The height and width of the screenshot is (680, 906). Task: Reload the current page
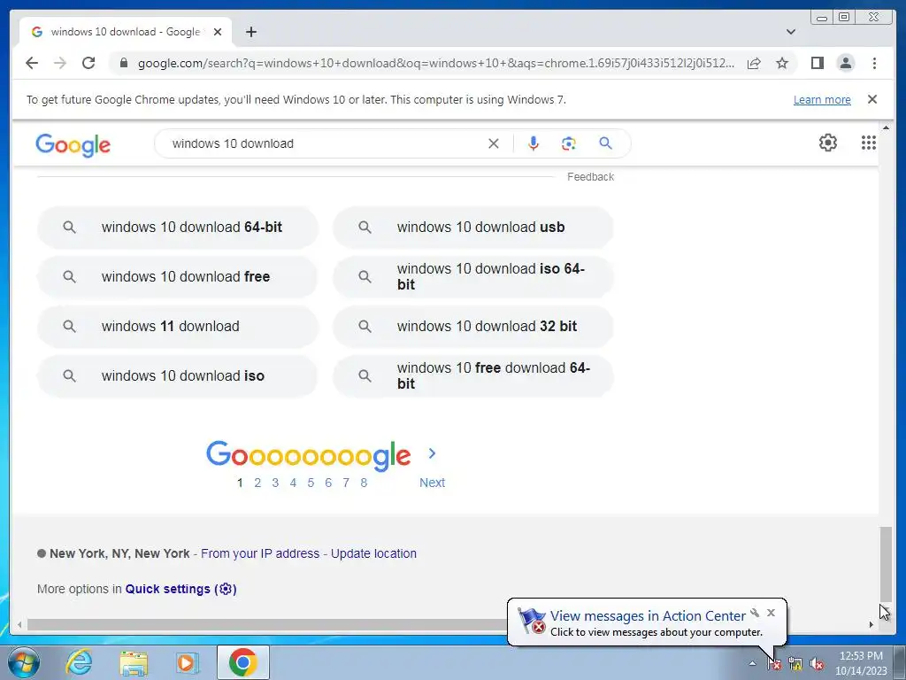pyautogui.click(x=88, y=63)
